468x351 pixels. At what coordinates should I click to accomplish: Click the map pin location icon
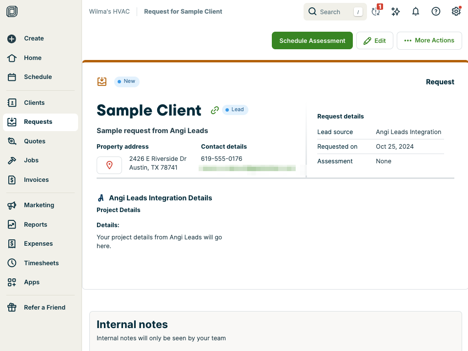109,165
